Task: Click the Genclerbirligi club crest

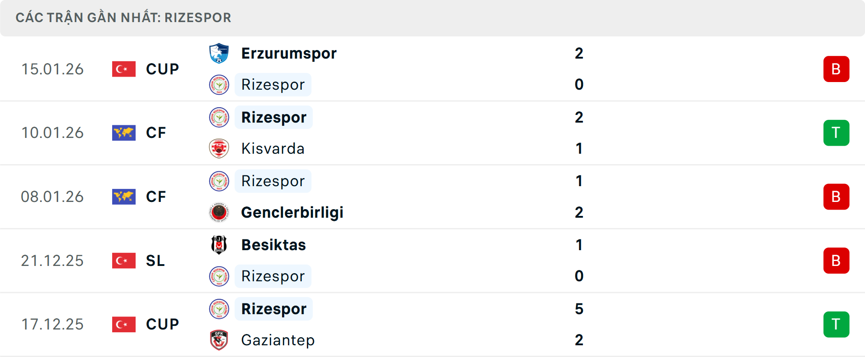Action: [219, 213]
